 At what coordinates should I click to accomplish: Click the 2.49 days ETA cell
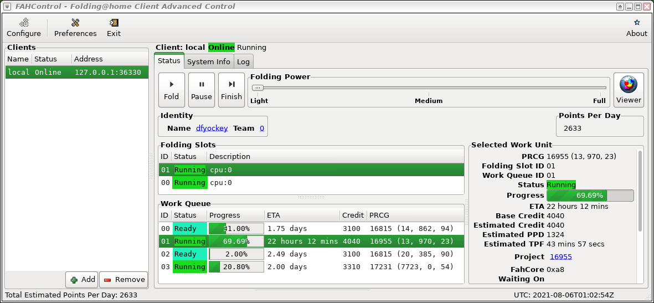(x=287, y=254)
